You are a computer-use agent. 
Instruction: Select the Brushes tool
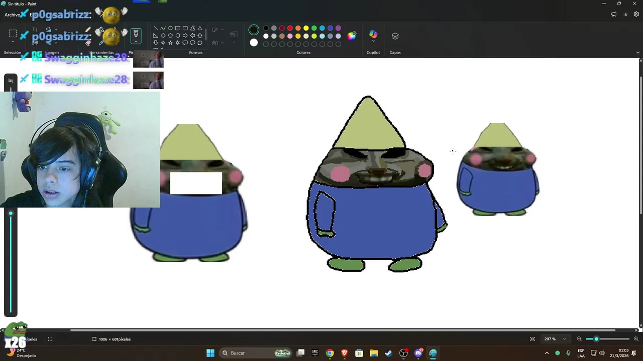coord(136,35)
